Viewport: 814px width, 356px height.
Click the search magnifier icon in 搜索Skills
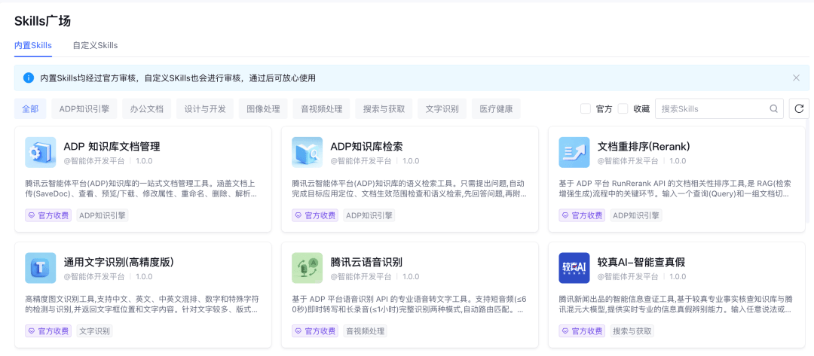tap(773, 109)
